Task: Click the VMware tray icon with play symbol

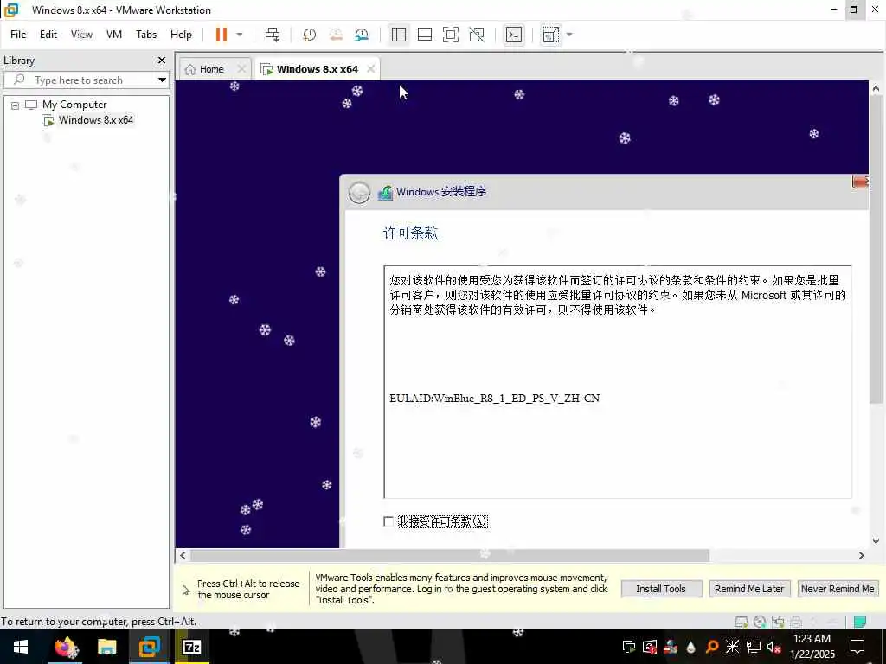Action: 629,647
